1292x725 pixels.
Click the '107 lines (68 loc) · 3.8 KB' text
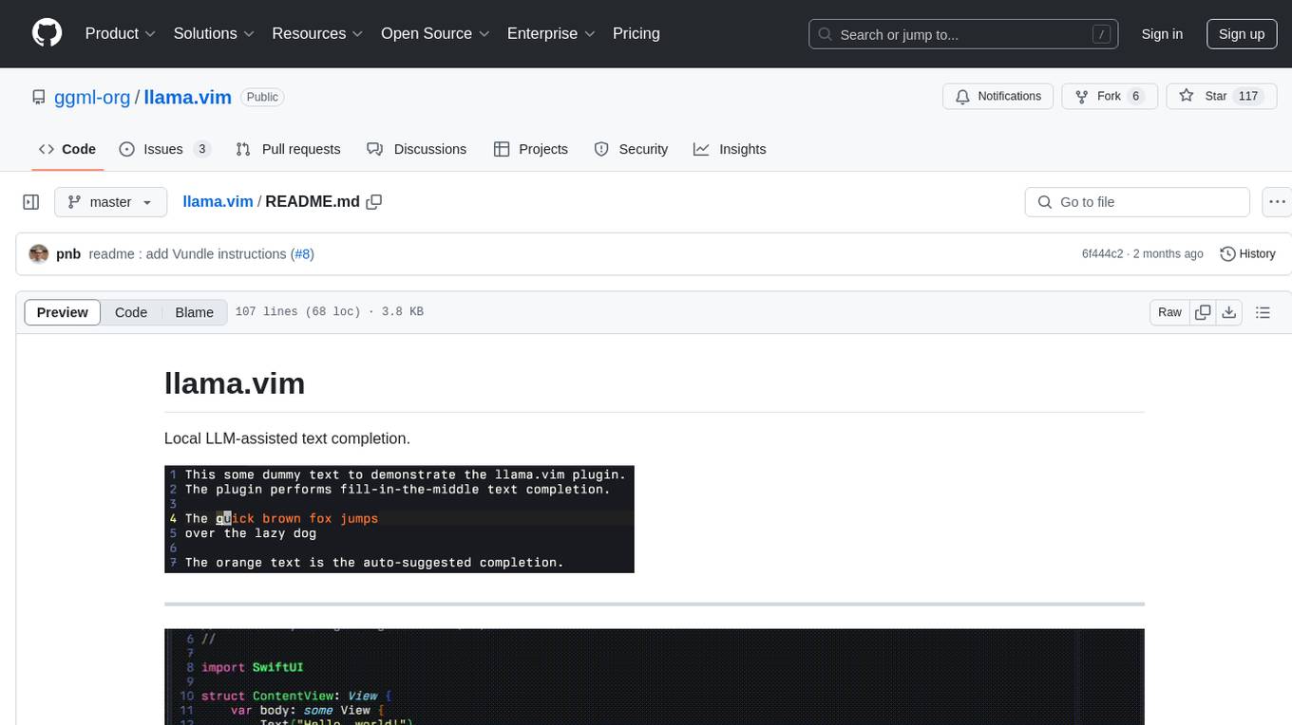pos(329,312)
